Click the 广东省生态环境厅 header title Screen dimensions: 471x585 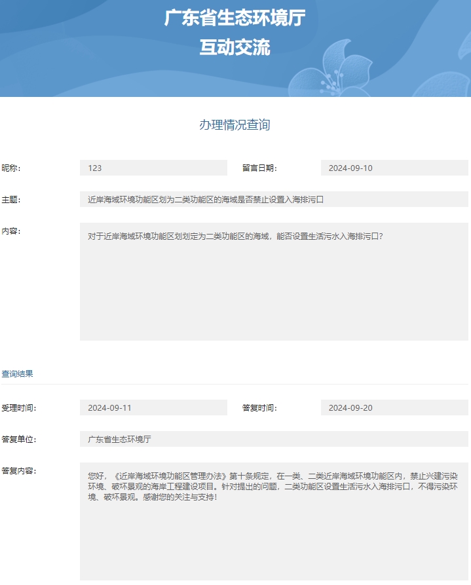click(x=235, y=18)
